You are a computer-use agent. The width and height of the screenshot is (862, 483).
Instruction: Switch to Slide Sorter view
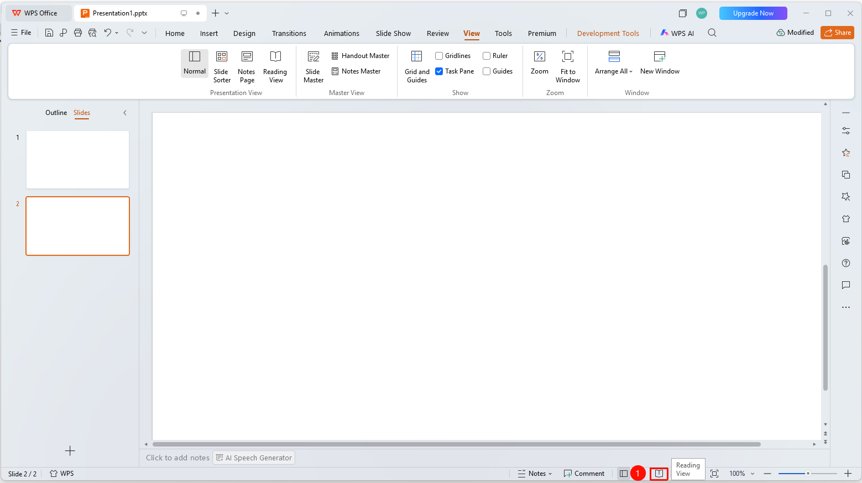pos(222,66)
